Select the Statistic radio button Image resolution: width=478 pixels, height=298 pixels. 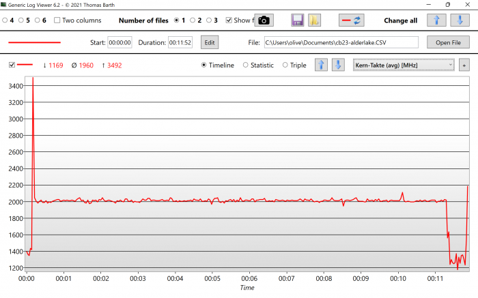[246, 65]
